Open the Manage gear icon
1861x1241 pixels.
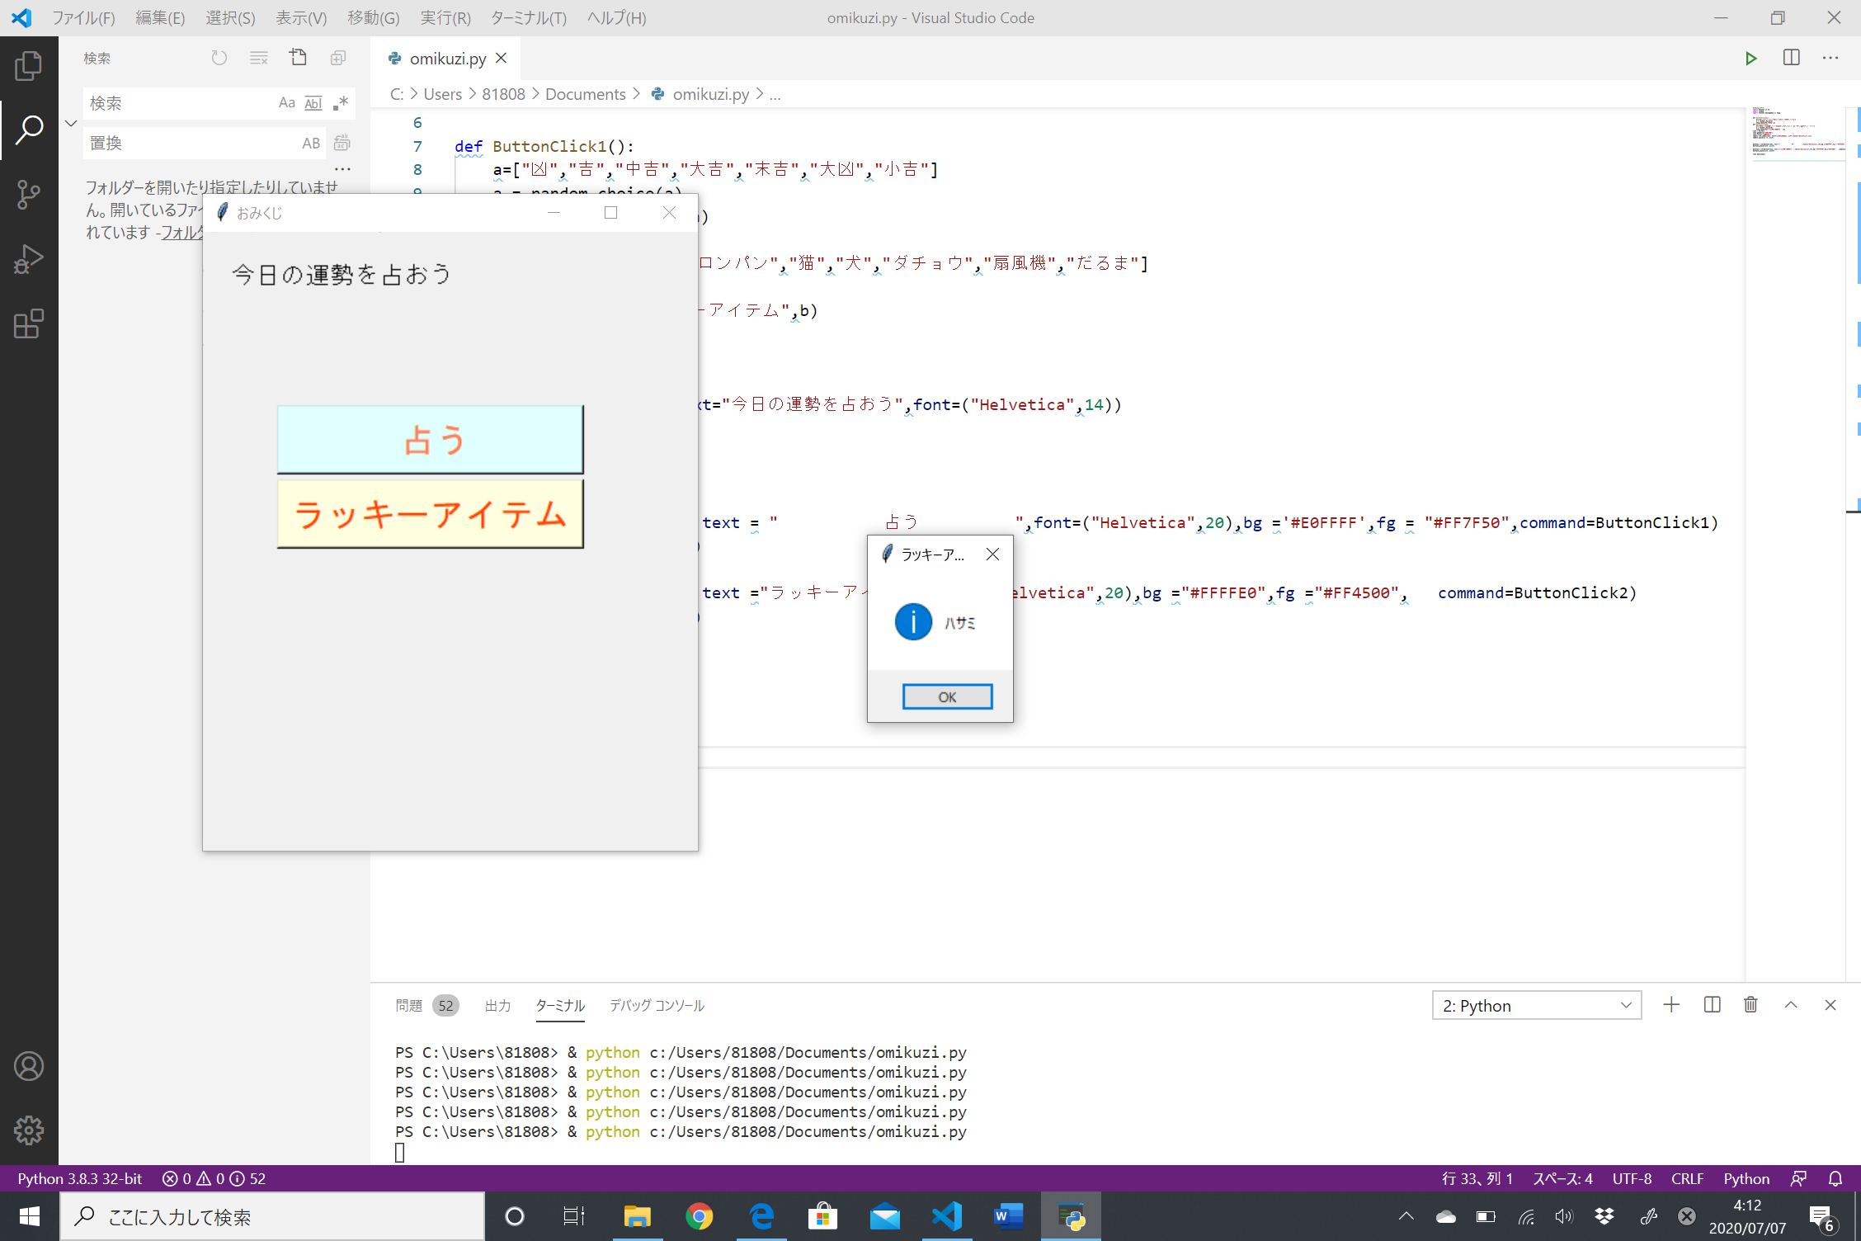point(29,1130)
